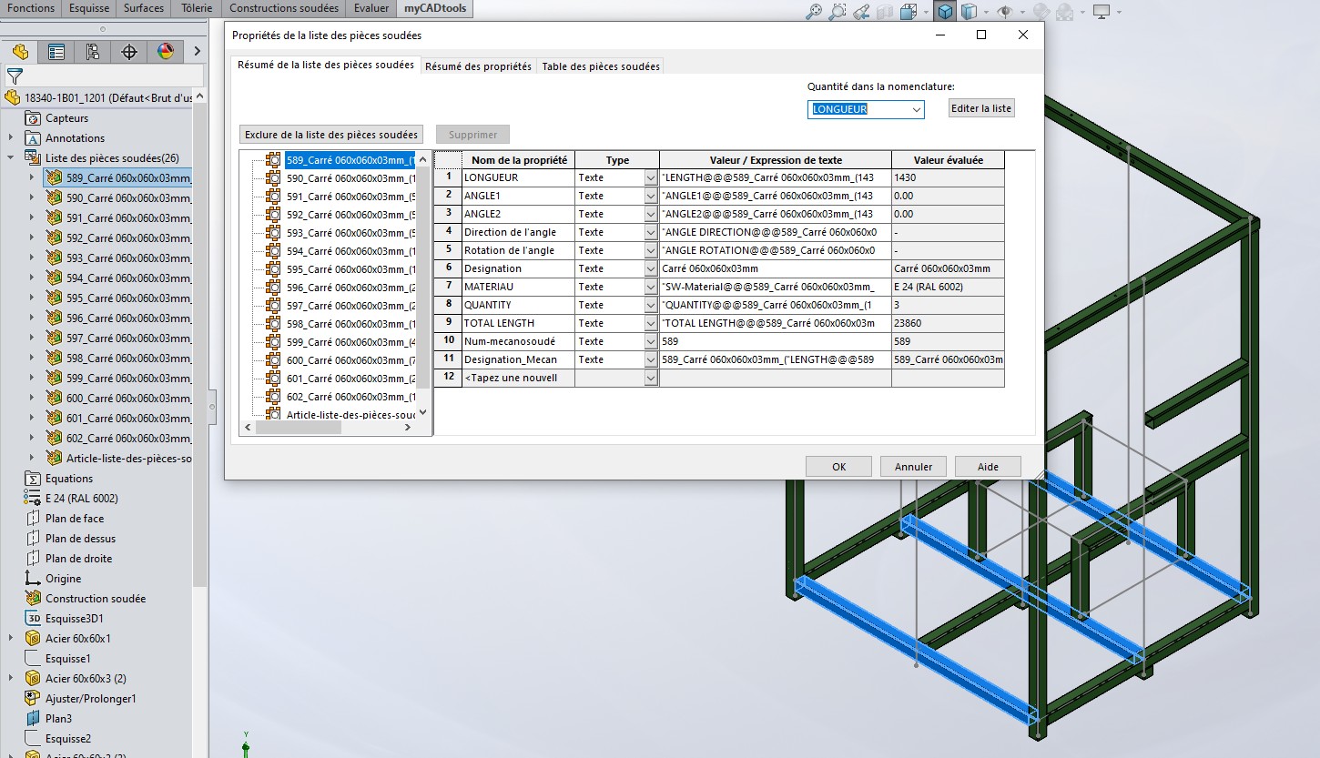Click the Previous View icon

coord(862,12)
